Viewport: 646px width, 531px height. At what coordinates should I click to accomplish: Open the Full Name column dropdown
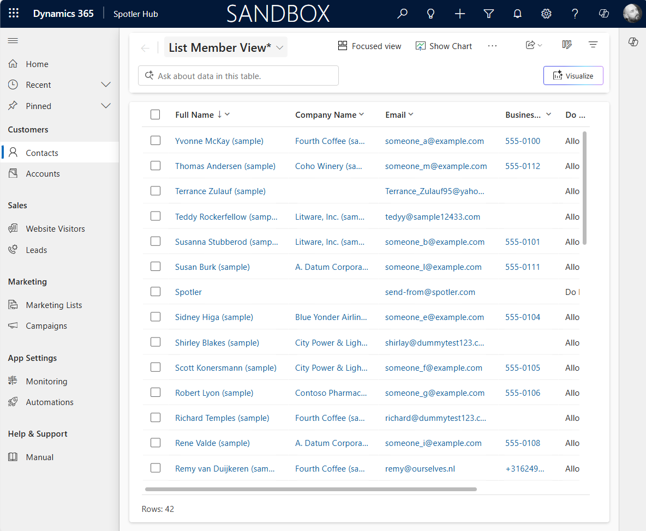point(228,114)
